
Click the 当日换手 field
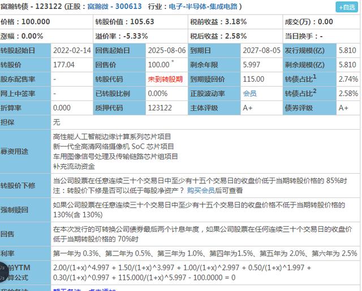pos(321,36)
